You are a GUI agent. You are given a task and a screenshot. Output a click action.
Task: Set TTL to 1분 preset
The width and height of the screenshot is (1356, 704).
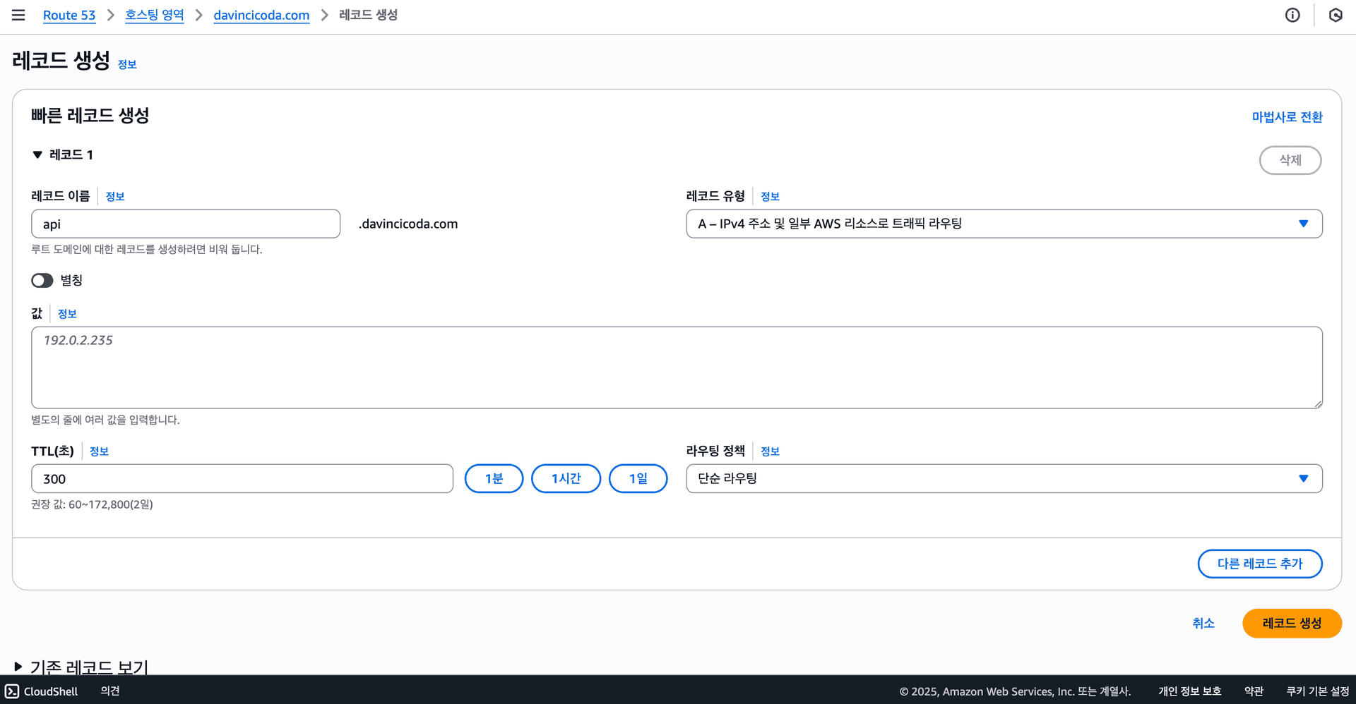coord(494,478)
